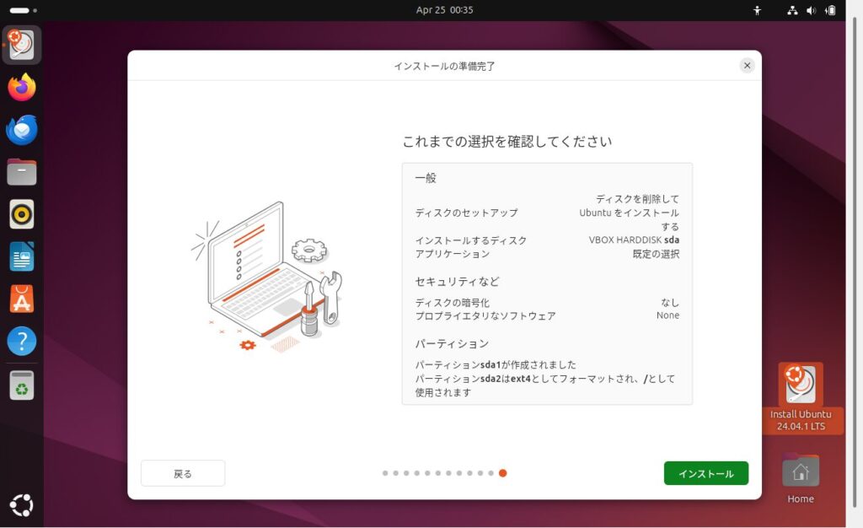Click the インストールの準備完了 window title

(x=444, y=66)
